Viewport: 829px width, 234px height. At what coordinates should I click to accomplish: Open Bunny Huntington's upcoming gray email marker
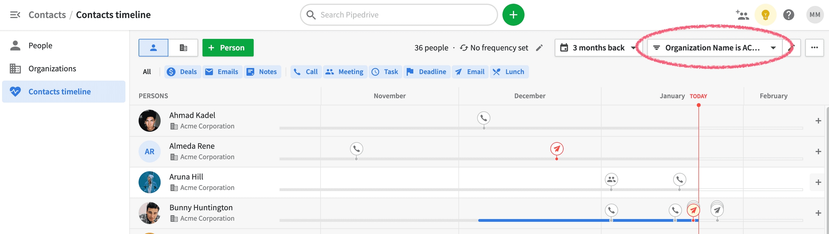click(717, 210)
